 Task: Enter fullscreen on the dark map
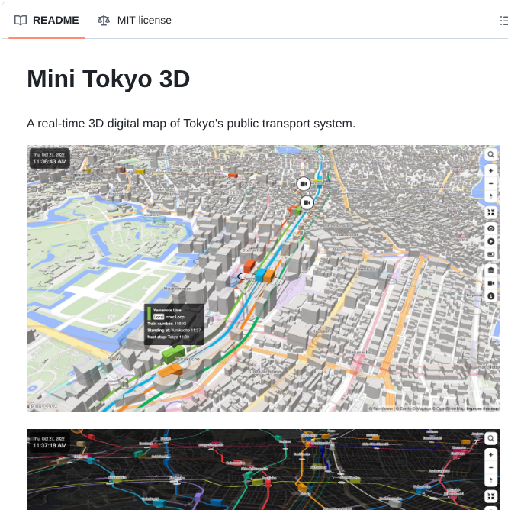pyautogui.click(x=490, y=496)
